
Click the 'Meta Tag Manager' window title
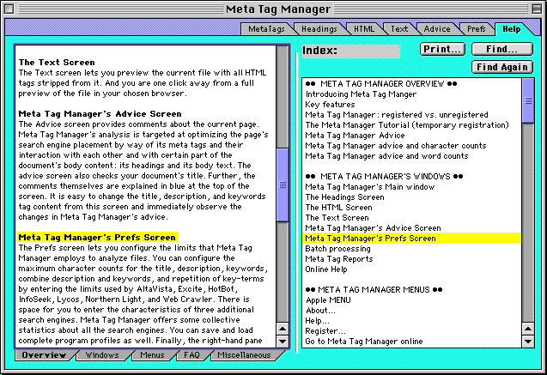(277, 9)
